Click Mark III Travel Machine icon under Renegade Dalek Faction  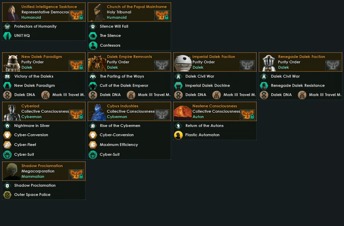[302, 95]
